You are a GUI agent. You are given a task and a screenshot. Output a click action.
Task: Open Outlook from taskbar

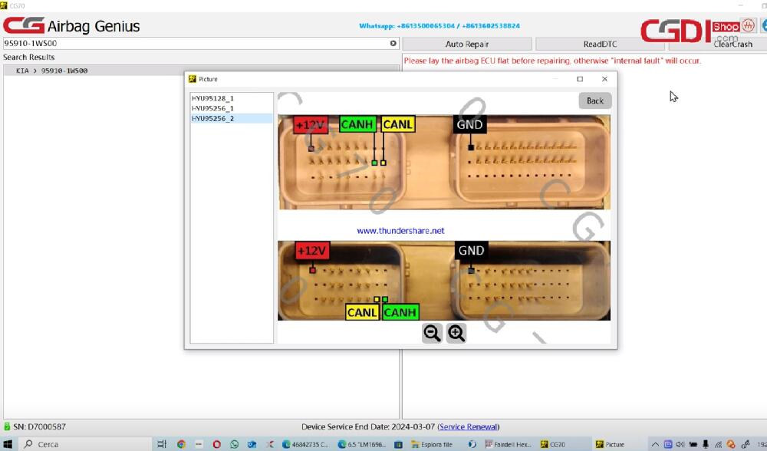click(x=252, y=444)
